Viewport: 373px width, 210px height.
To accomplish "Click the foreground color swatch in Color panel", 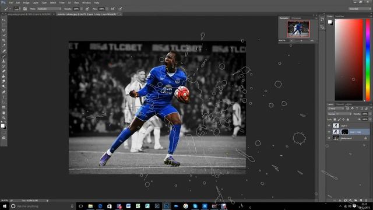I will tap(330, 22).
